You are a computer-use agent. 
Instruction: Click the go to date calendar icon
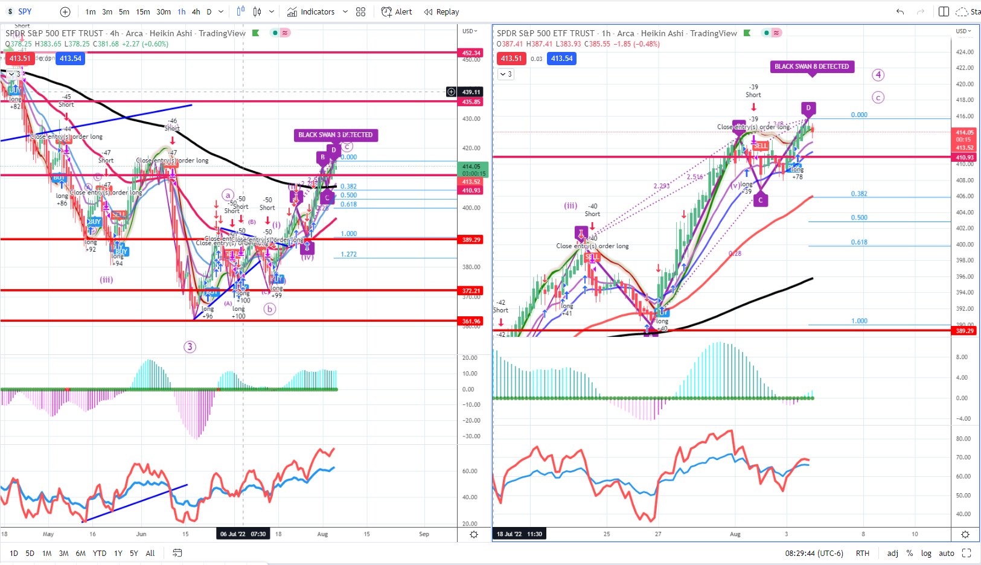coord(177,553)
